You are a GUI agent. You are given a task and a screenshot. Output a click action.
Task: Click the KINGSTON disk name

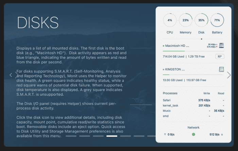[175, 69]
